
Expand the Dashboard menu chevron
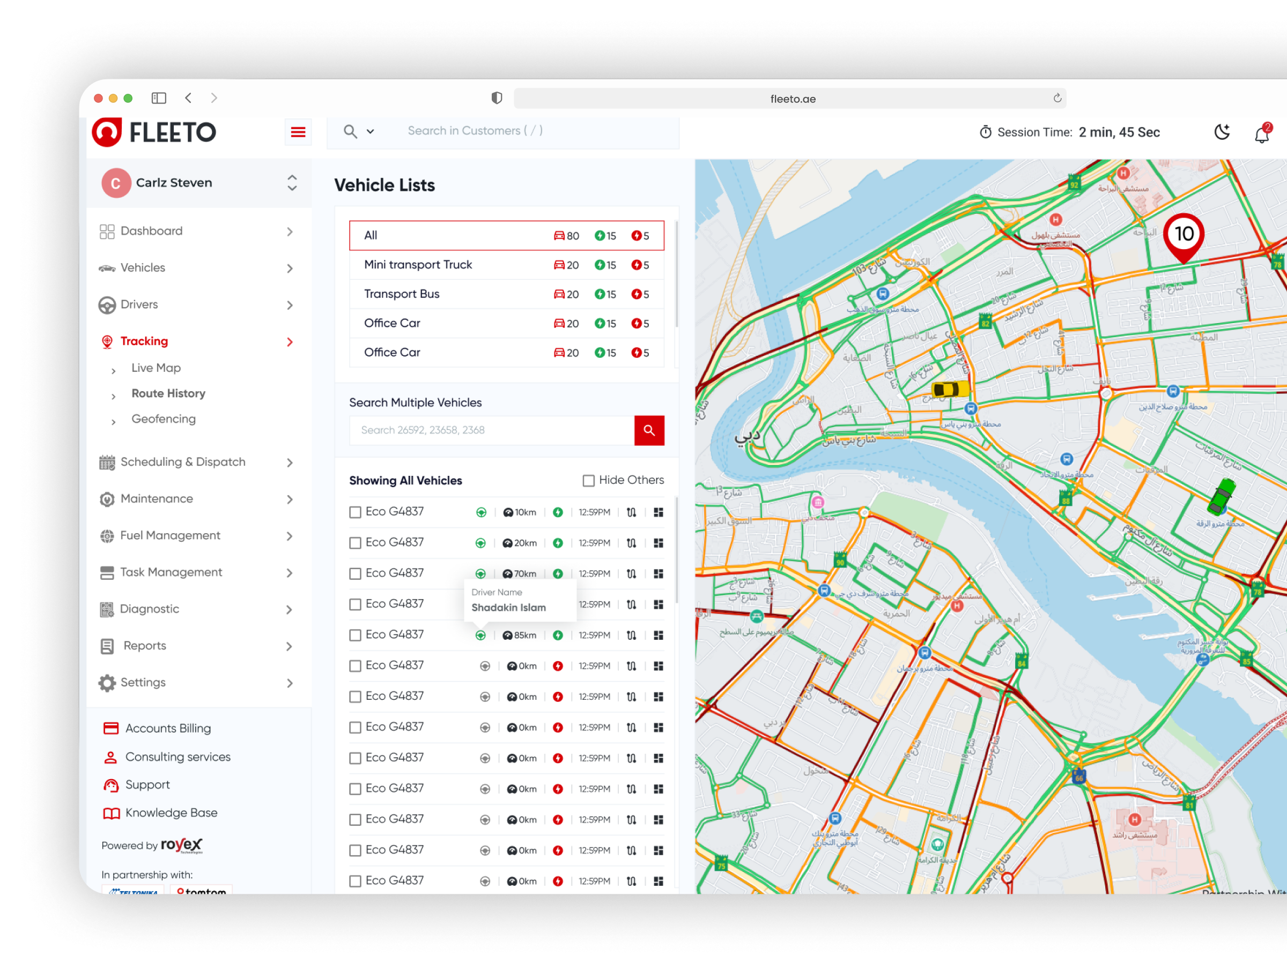point(290,231)
